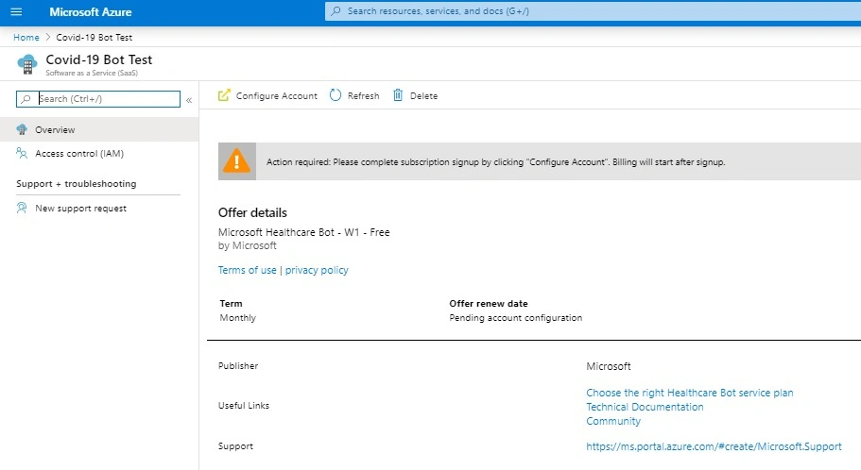Open privacy policy link

(x=317, y=270)
